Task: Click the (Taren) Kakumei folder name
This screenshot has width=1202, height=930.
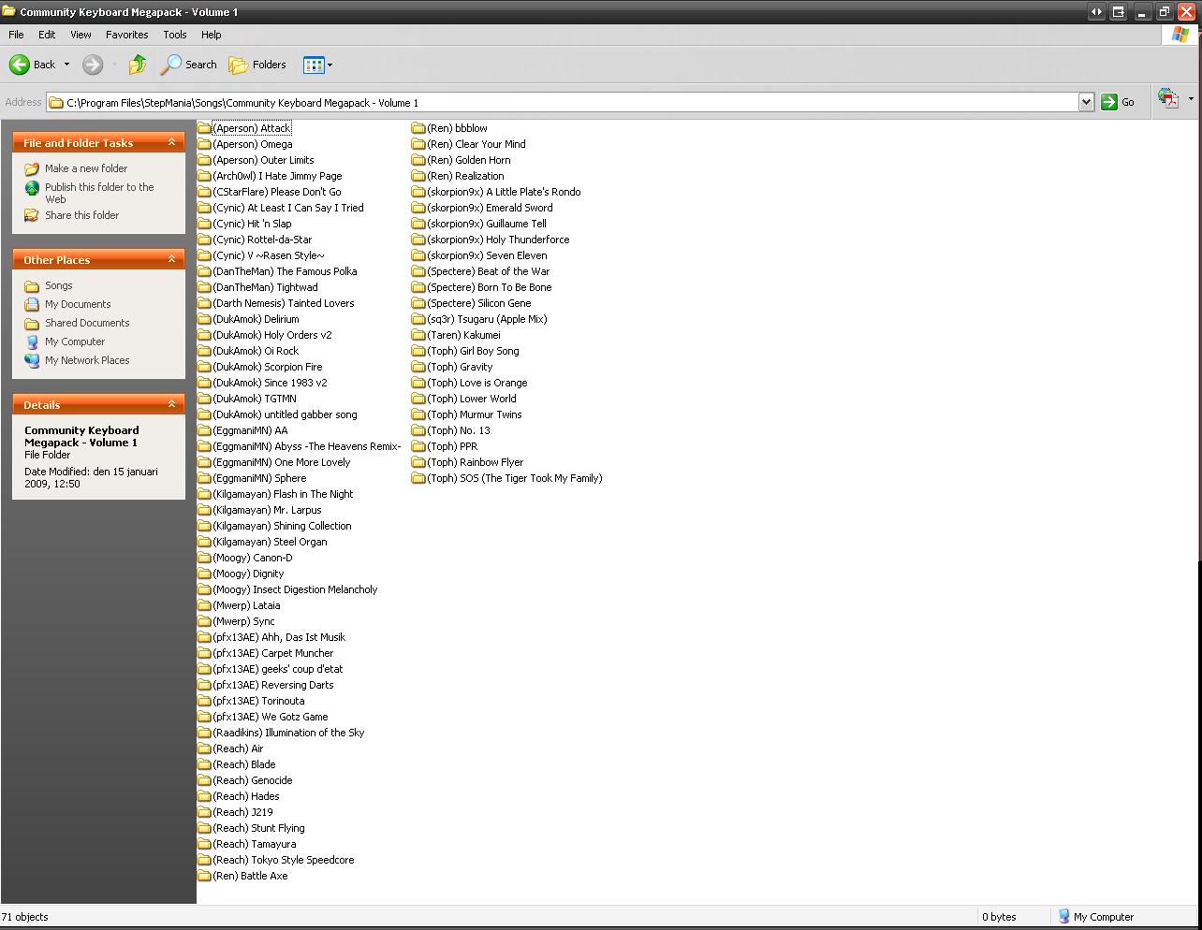Action: point(463,335)
